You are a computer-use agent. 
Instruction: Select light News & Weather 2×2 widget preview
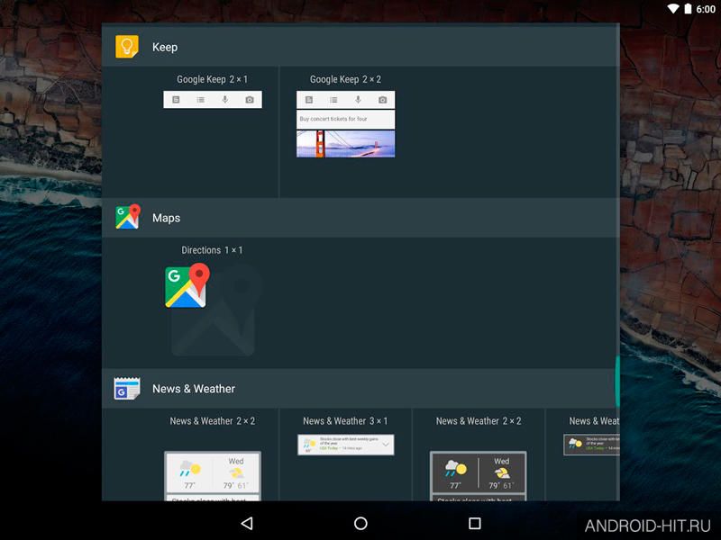(x=213, y=476)
